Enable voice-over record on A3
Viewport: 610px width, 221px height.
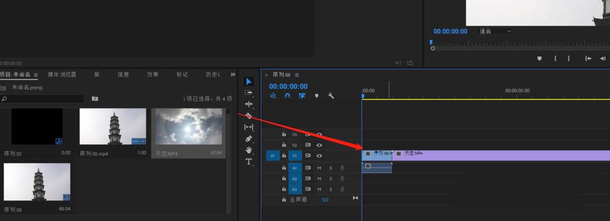click(342, 189)
